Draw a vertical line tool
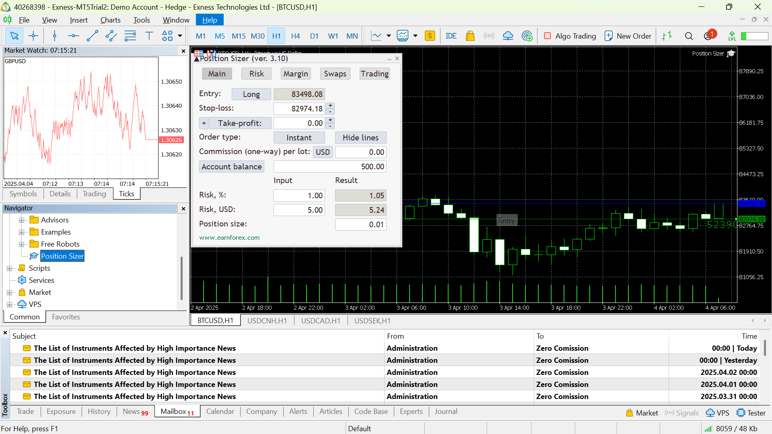The image size is (772, 434). 55,36
